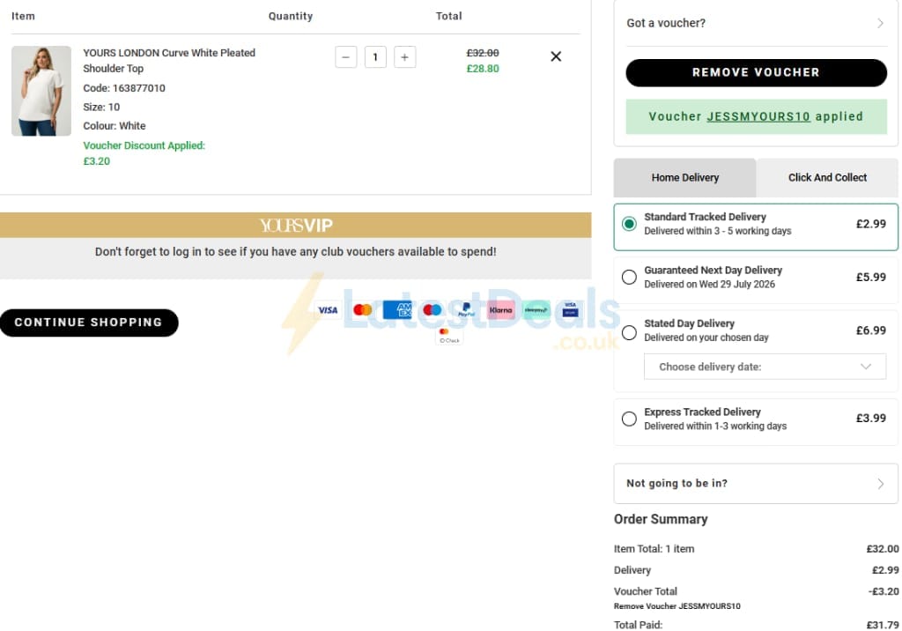Open the Choose delivery date dropdown
The height and width of the screenshot is (631, 902).
coord(765,367)
